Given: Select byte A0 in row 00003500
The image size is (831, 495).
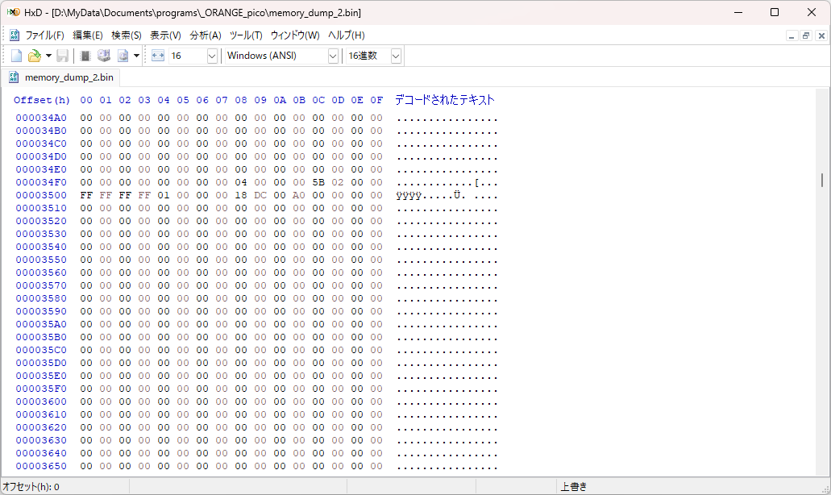Looking at the screenshot, I should [299, 195].
